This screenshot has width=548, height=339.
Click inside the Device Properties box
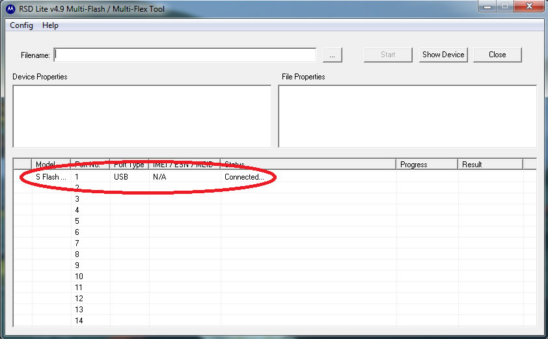[x=141, y=116]
